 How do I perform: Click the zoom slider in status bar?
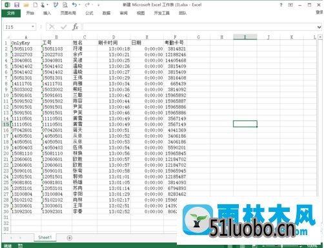click(281, 246)
